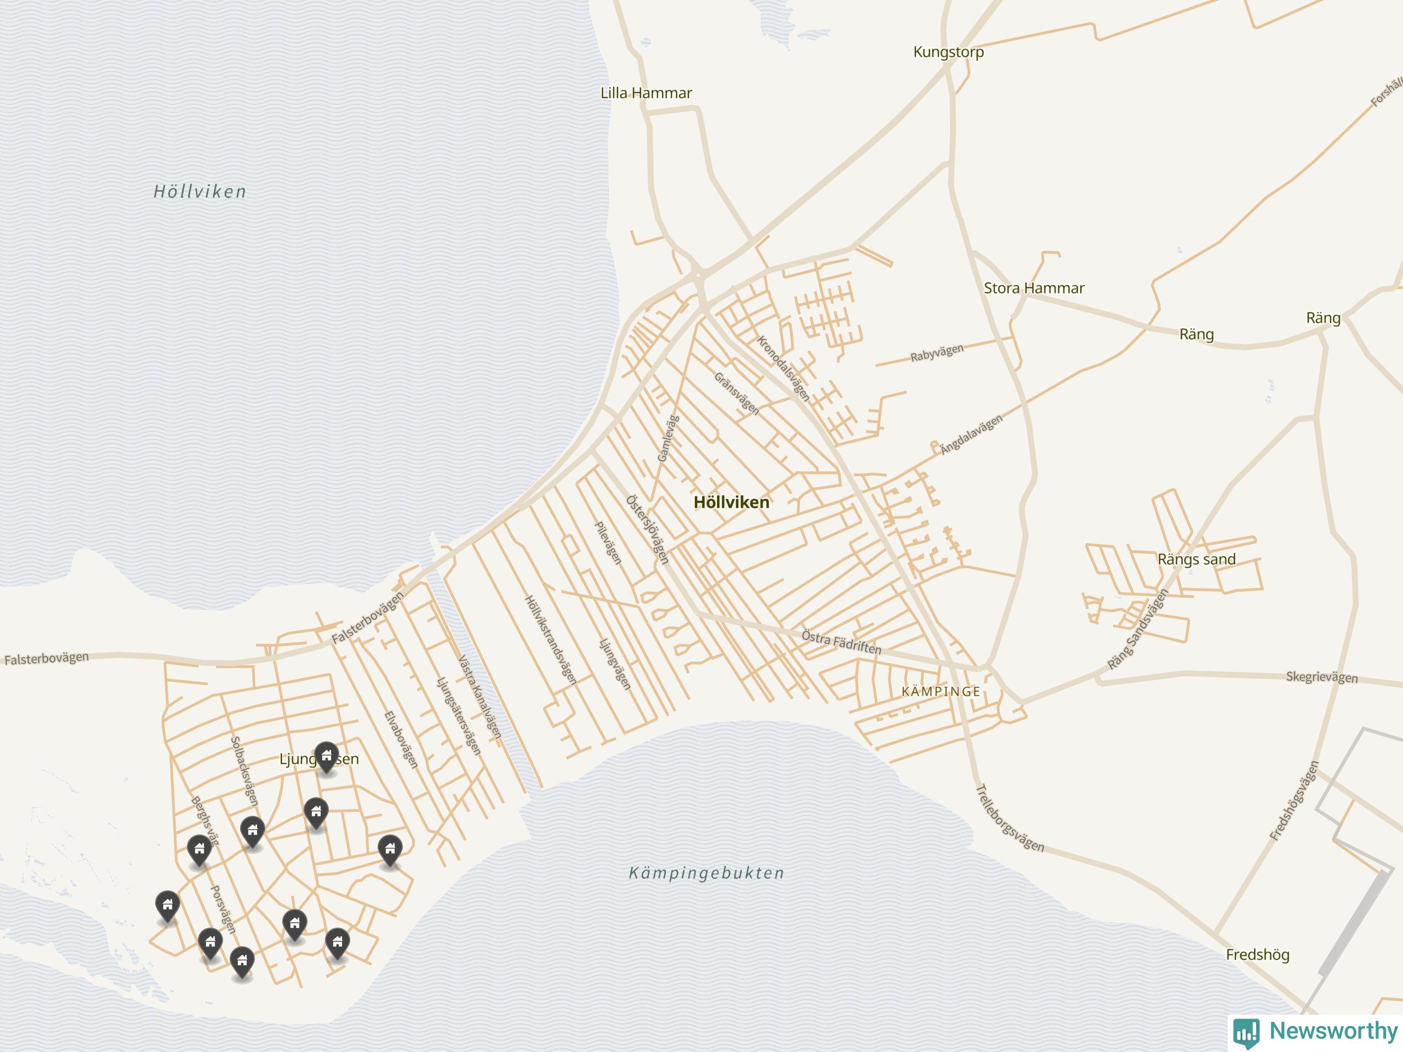Click the house marker covering the Ljunghusen label
The height and width of the screenshot is (1052, 1403).
327,756
